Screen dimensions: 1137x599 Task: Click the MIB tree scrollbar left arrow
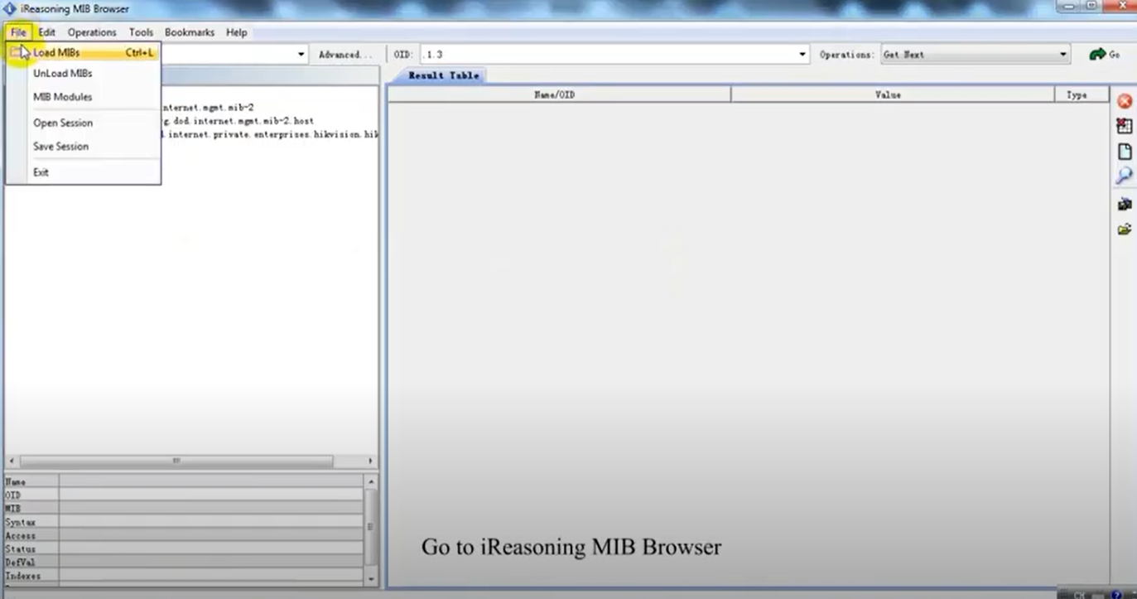tap(12, 461)
